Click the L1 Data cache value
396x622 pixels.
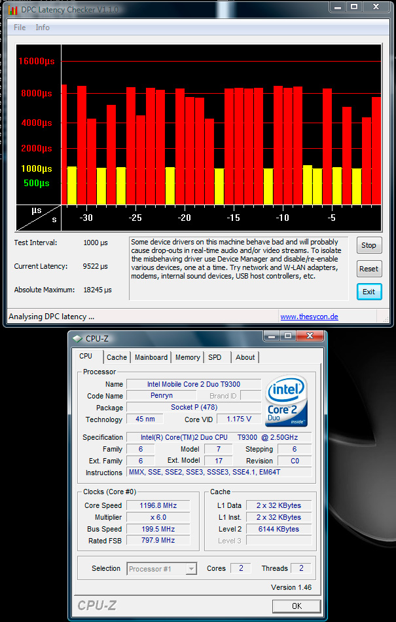pyautogui.click(x=279, y=505)
